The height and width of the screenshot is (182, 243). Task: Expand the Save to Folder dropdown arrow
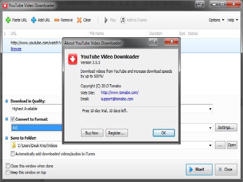210,145
